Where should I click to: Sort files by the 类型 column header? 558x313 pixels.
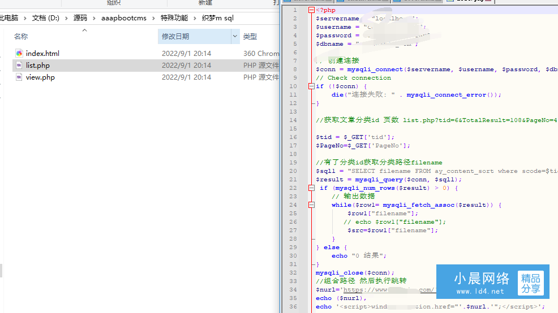tap(250, 36)
